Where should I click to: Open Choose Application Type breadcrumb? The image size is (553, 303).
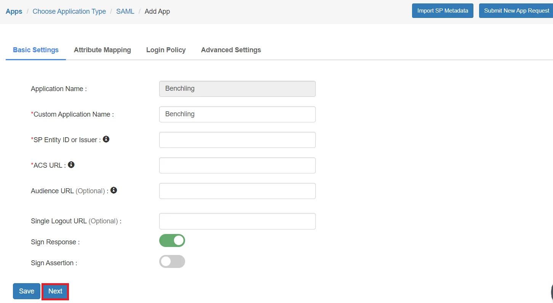tap(69, 11)
